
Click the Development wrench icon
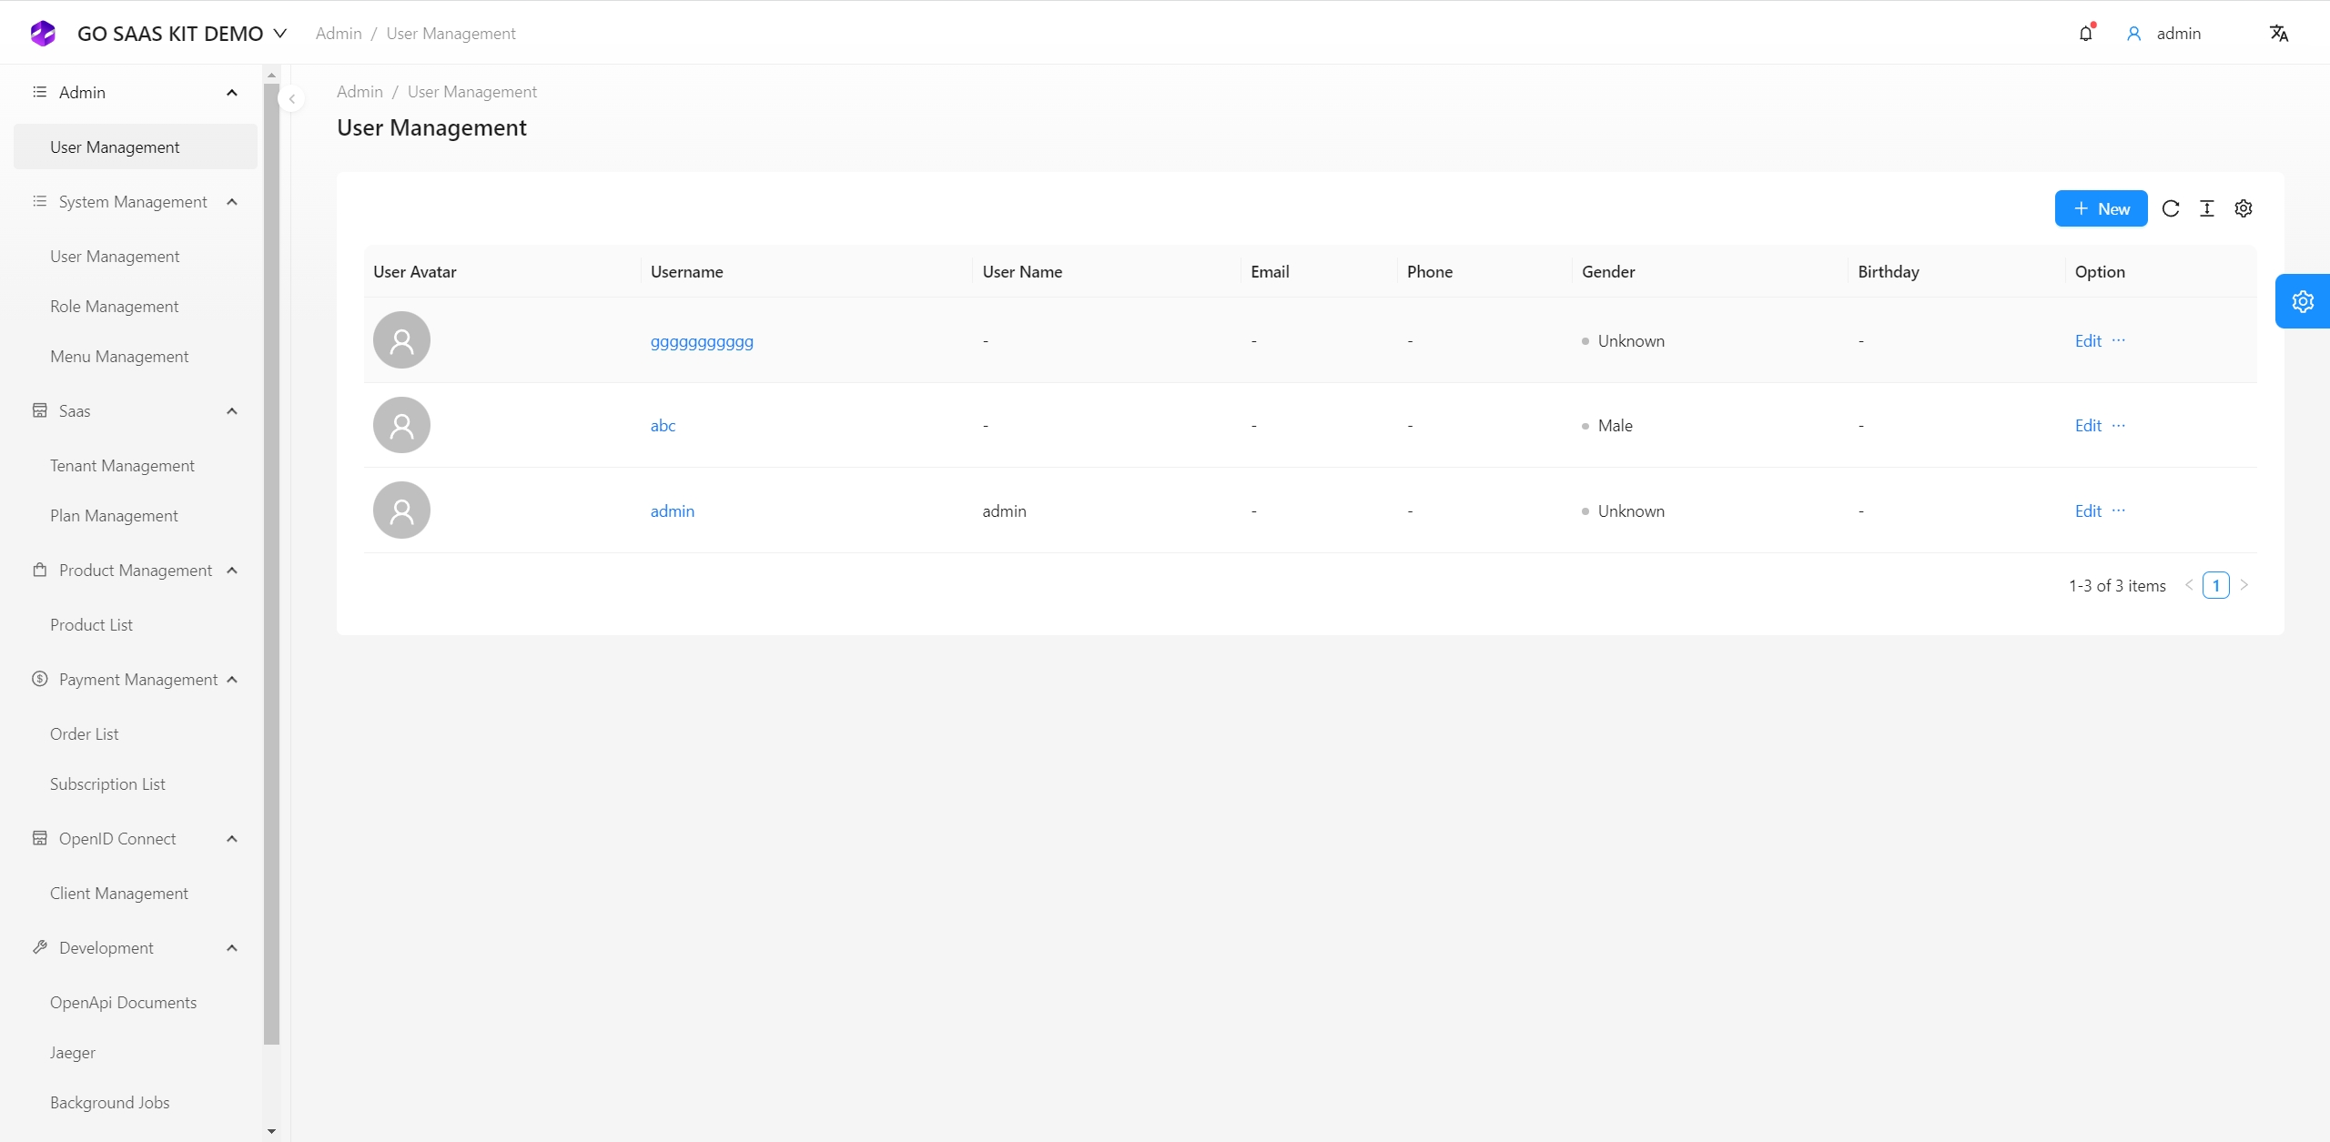coord(40,947)
